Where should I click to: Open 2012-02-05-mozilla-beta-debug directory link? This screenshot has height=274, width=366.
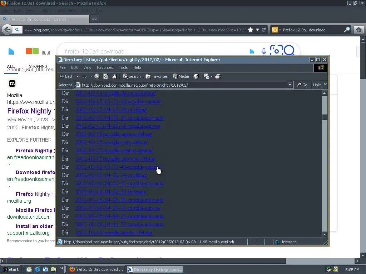coord(112,142)
